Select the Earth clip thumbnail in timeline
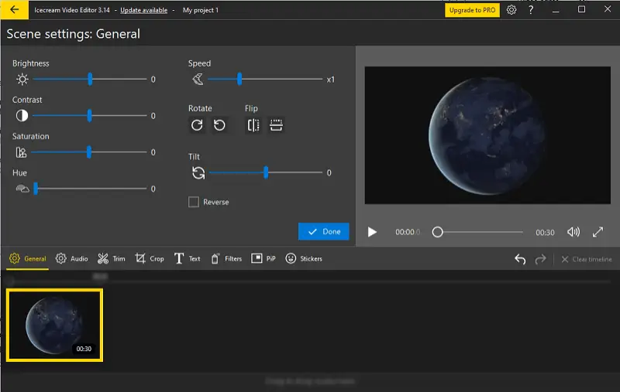This screenshot has width=620, height=392. (x=54, y=325)
